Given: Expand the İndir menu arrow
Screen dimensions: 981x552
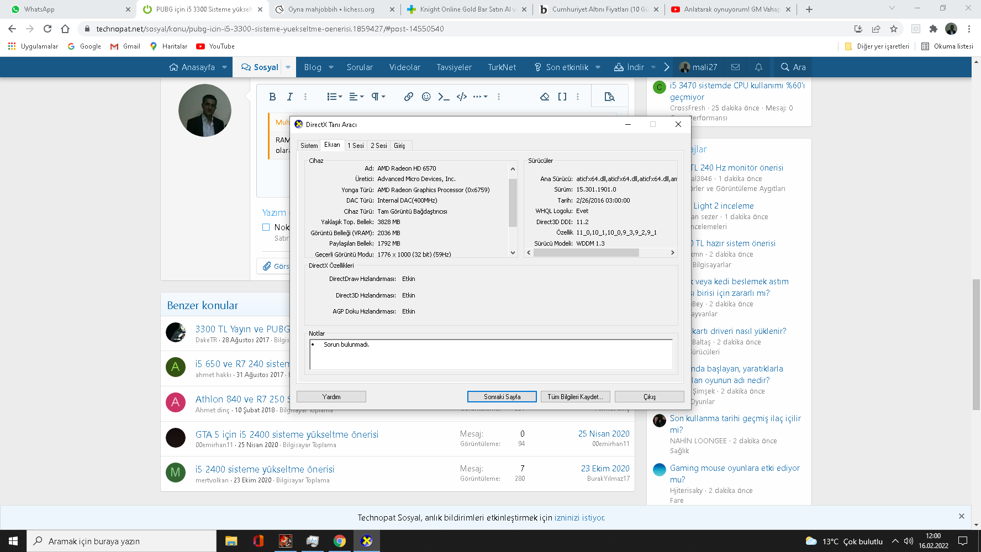Looking at the screenshot, I should pos(653,67).
